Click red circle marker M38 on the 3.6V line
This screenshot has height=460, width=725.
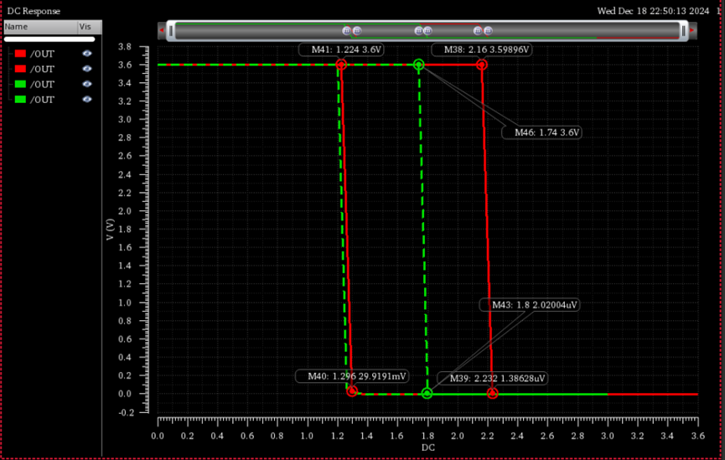tap(482, 65)
